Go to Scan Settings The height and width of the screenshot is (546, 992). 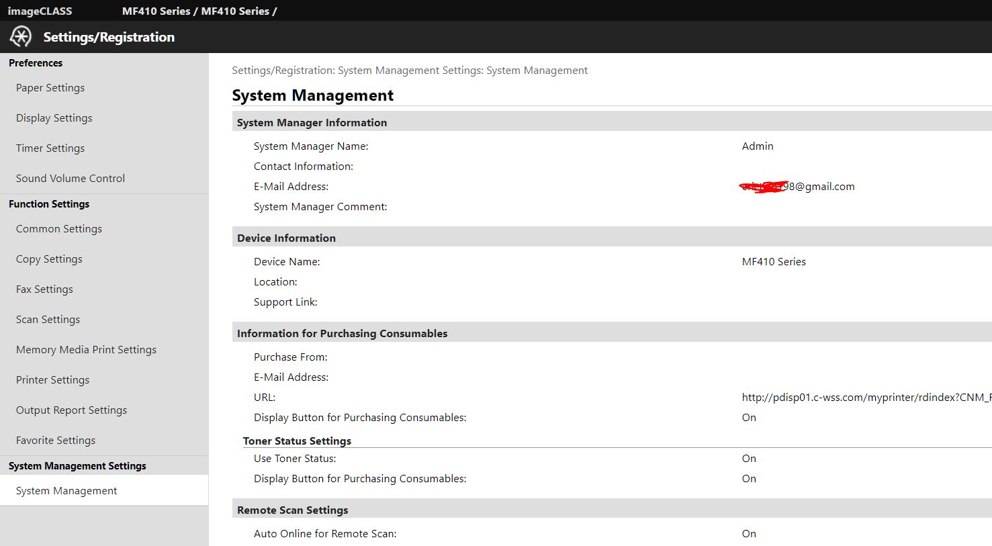point(48,320)
